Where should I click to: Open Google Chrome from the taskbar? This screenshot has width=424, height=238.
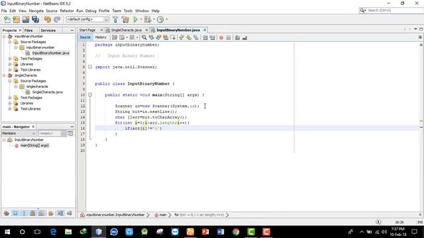tap(236, 232)
